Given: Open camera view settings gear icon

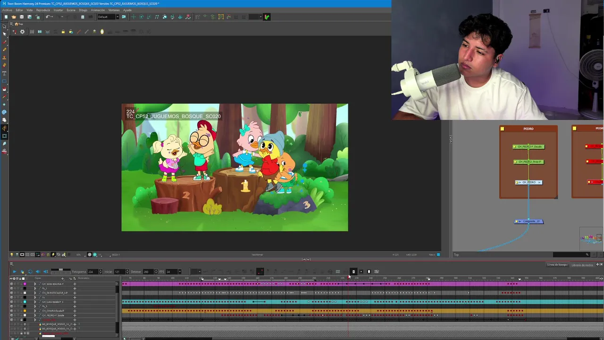Looking at the screenshot, I should coord(22,32).
